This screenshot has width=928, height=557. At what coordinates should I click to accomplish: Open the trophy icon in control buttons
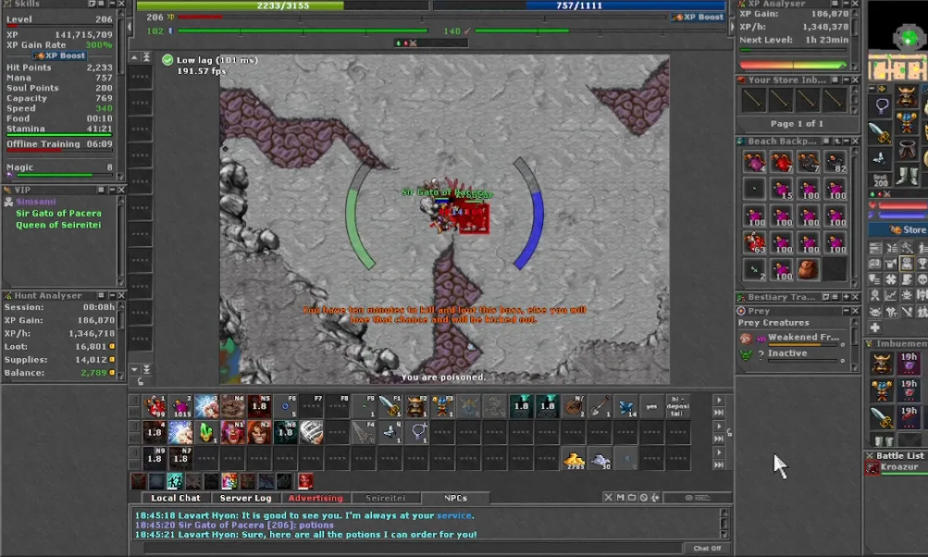[922, 263]
